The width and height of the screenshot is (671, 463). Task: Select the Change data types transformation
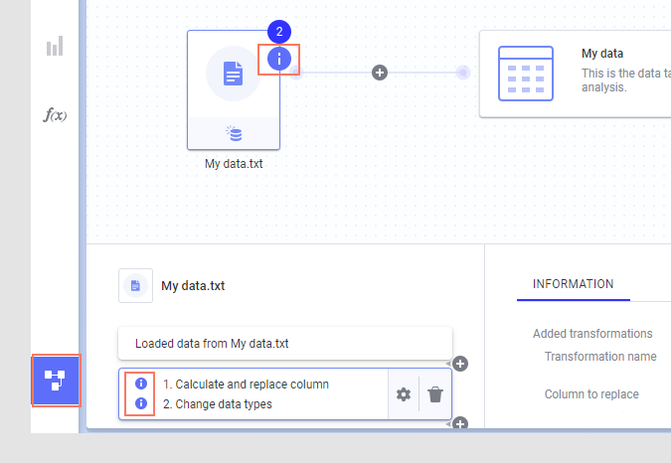tap(217, 404)
